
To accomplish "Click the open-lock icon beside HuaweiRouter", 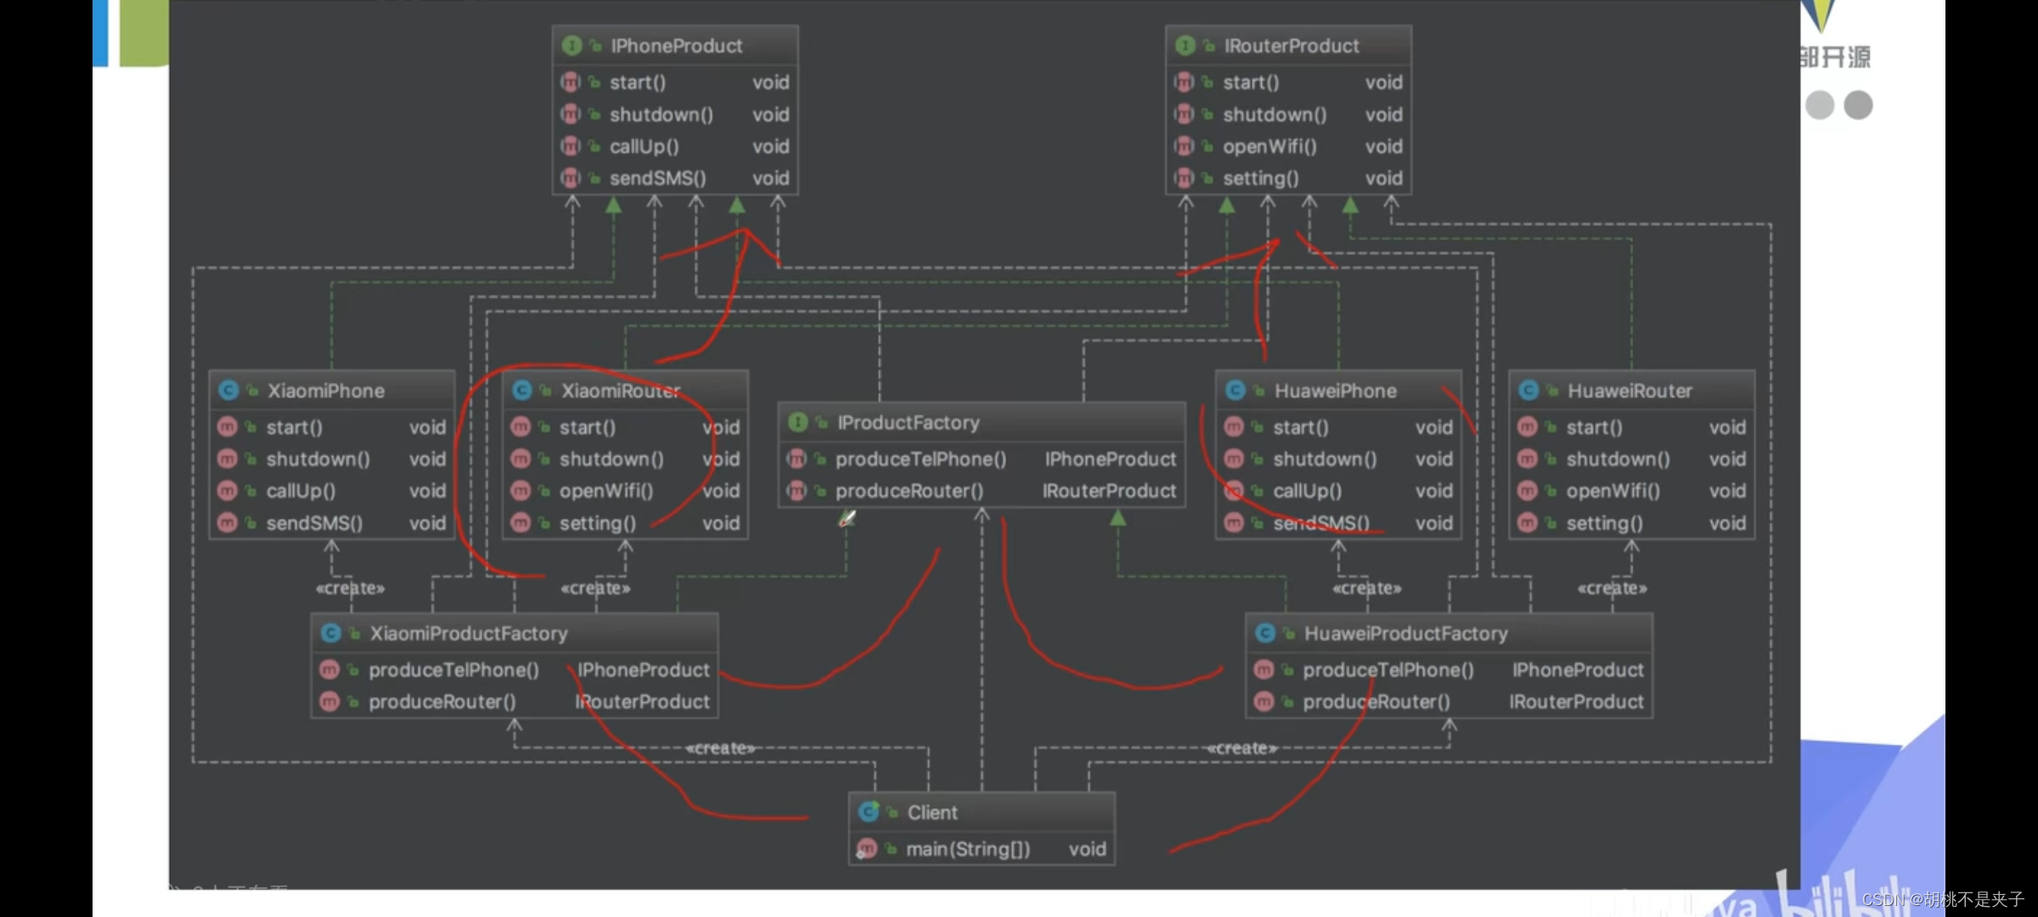I will [x=1552, y=391].
